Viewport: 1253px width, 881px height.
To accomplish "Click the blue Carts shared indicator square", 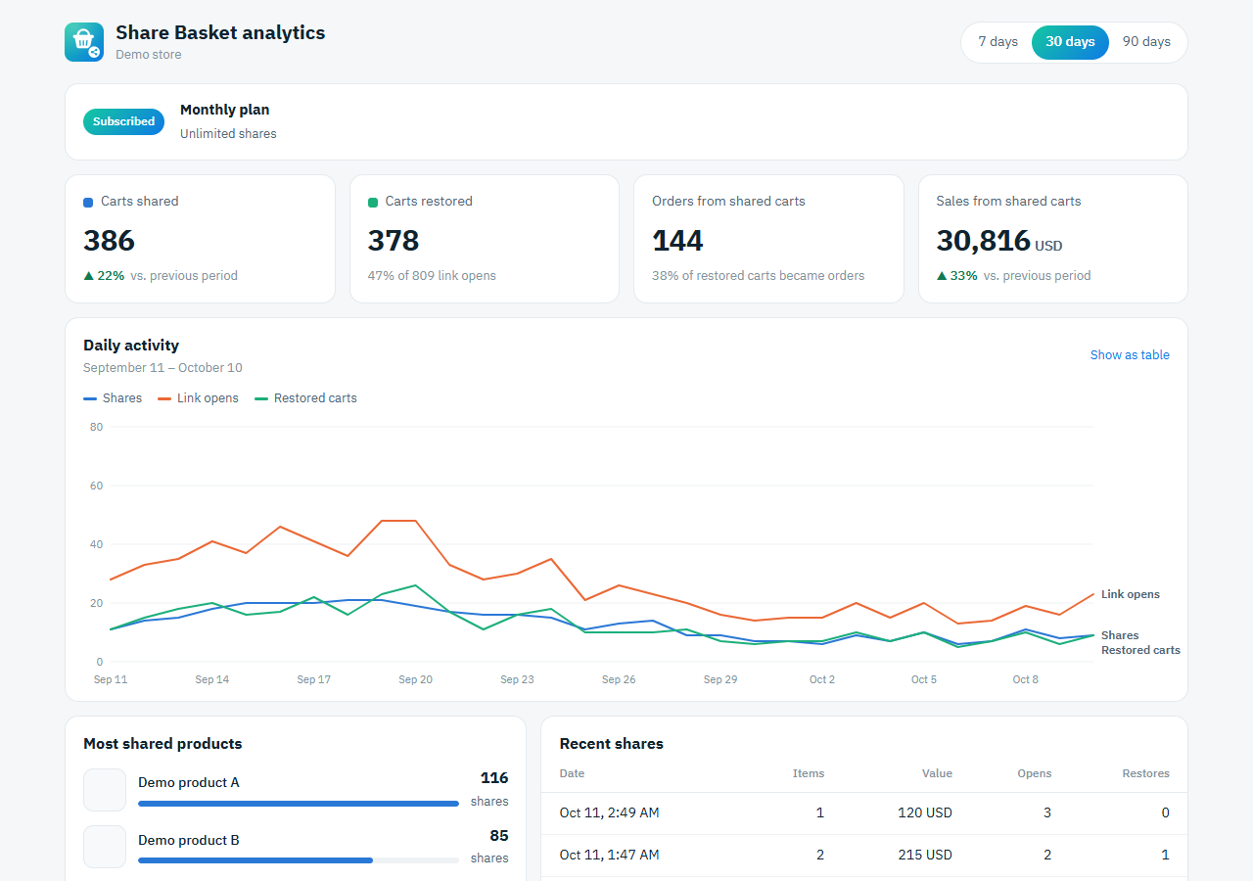I will (x=88, y=203).
